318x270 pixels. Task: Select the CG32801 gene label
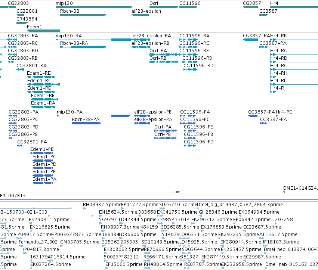click(27, 11)
